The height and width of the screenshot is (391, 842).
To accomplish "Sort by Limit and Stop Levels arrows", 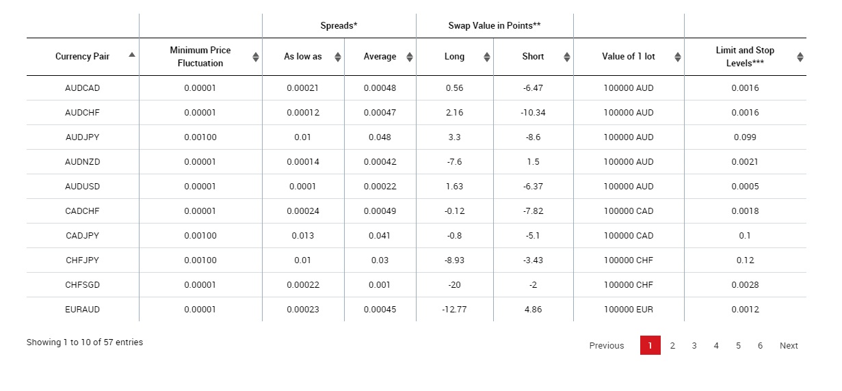I will [800, 57].
